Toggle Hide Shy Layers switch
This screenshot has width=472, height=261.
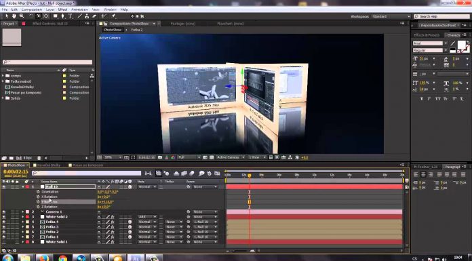pos(176,173)
